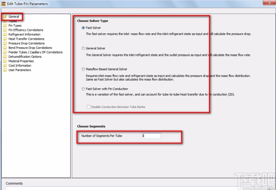Open Bend Pressure Drop Correlations section
Viewport: 276px width, 190px height.
[x=30, y=48]
